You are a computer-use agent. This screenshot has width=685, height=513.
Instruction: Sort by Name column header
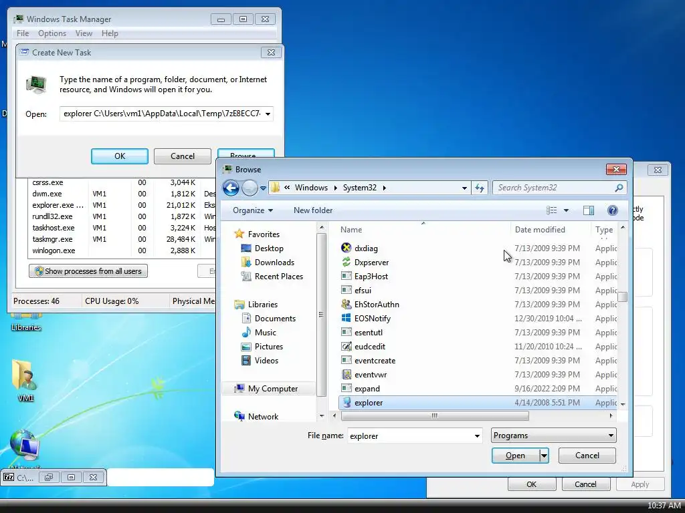pos(351,230)
